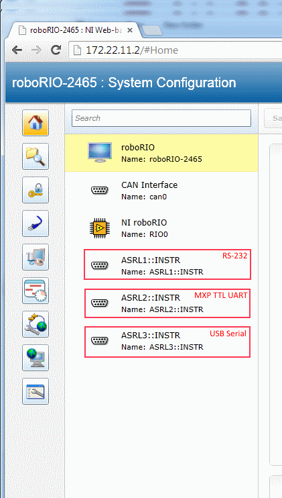The width and height of the screenshot is (282, 498).
Task: Select the 'roboRIO' device row title
Action: (x=138, y=147)
